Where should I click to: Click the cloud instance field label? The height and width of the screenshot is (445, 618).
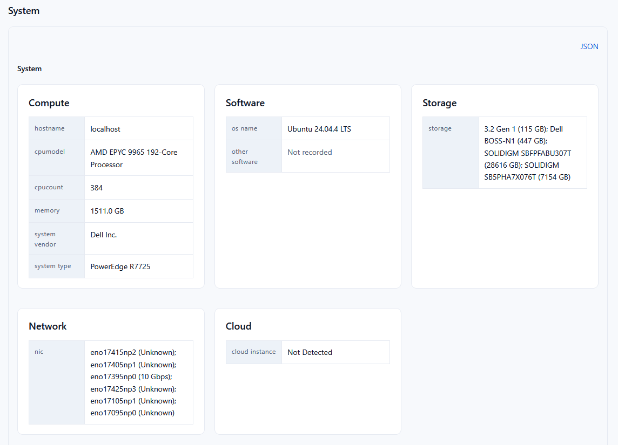click(253, 352)
